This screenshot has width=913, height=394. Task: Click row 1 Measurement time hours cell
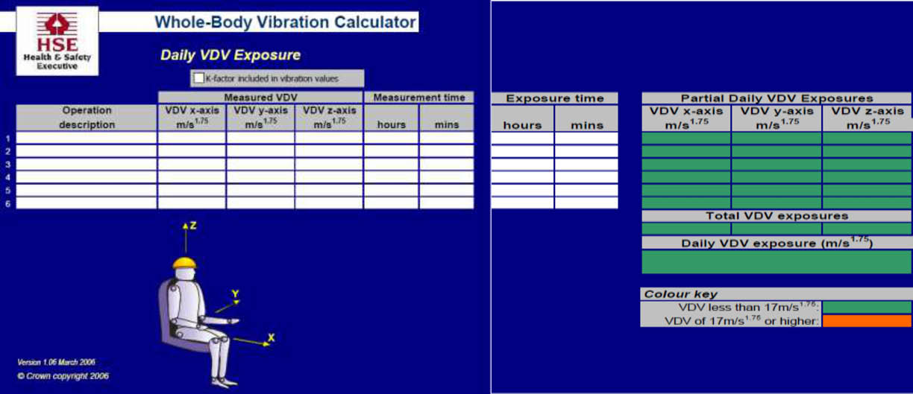tap(391, 138)
